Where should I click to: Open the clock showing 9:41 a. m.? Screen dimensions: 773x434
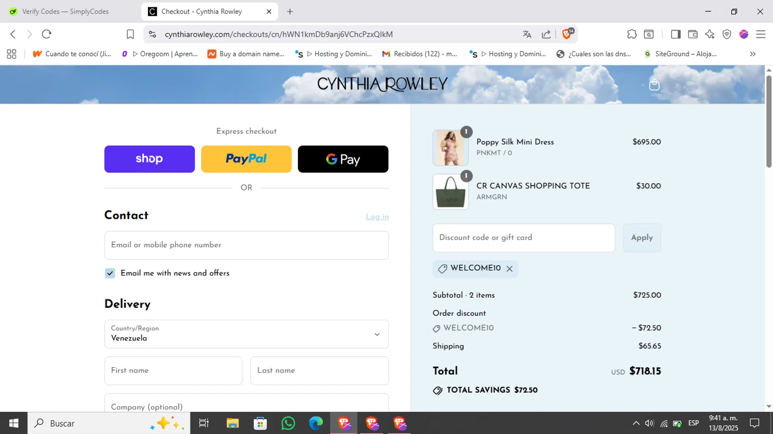click(x=723, y=423)
